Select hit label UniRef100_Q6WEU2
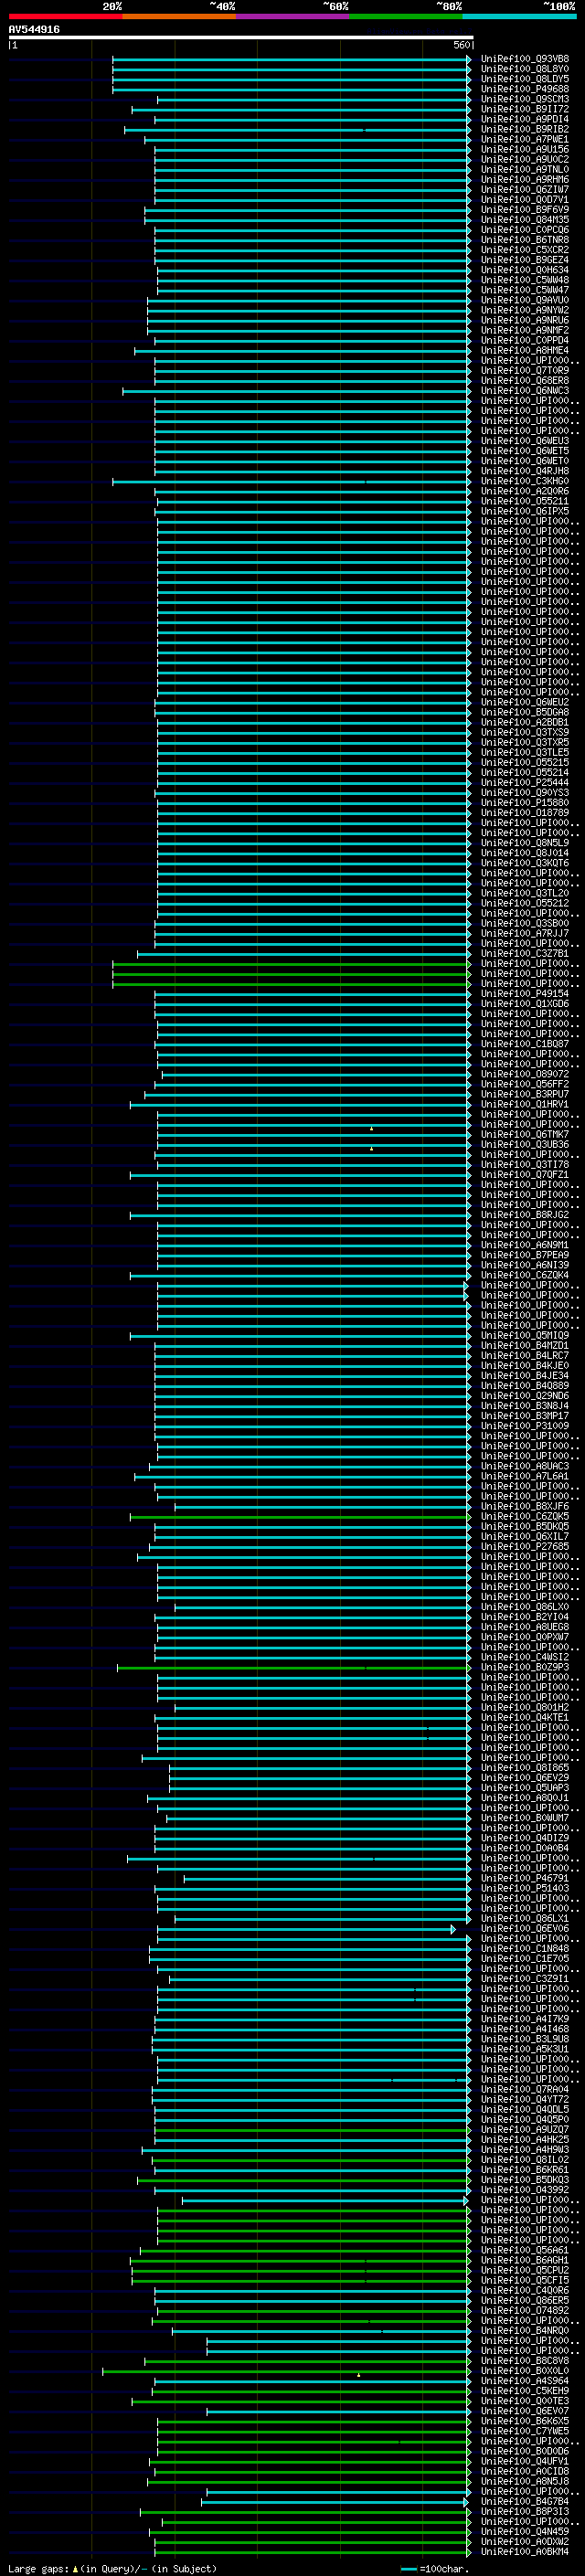 (x=524, y=702)
